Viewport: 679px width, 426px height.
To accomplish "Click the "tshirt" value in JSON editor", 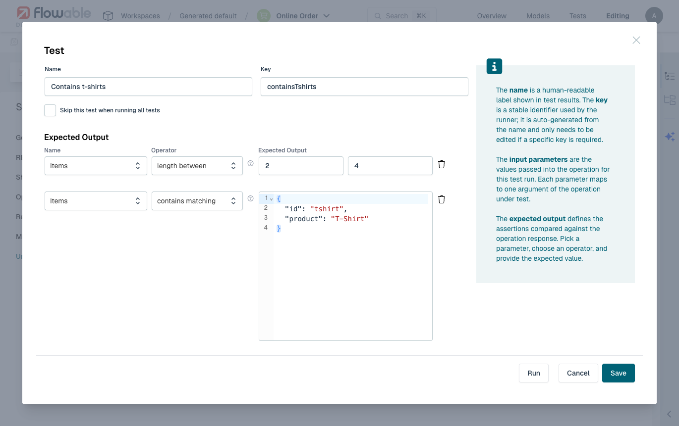I will pyautogui.click(x=327, y=209).
